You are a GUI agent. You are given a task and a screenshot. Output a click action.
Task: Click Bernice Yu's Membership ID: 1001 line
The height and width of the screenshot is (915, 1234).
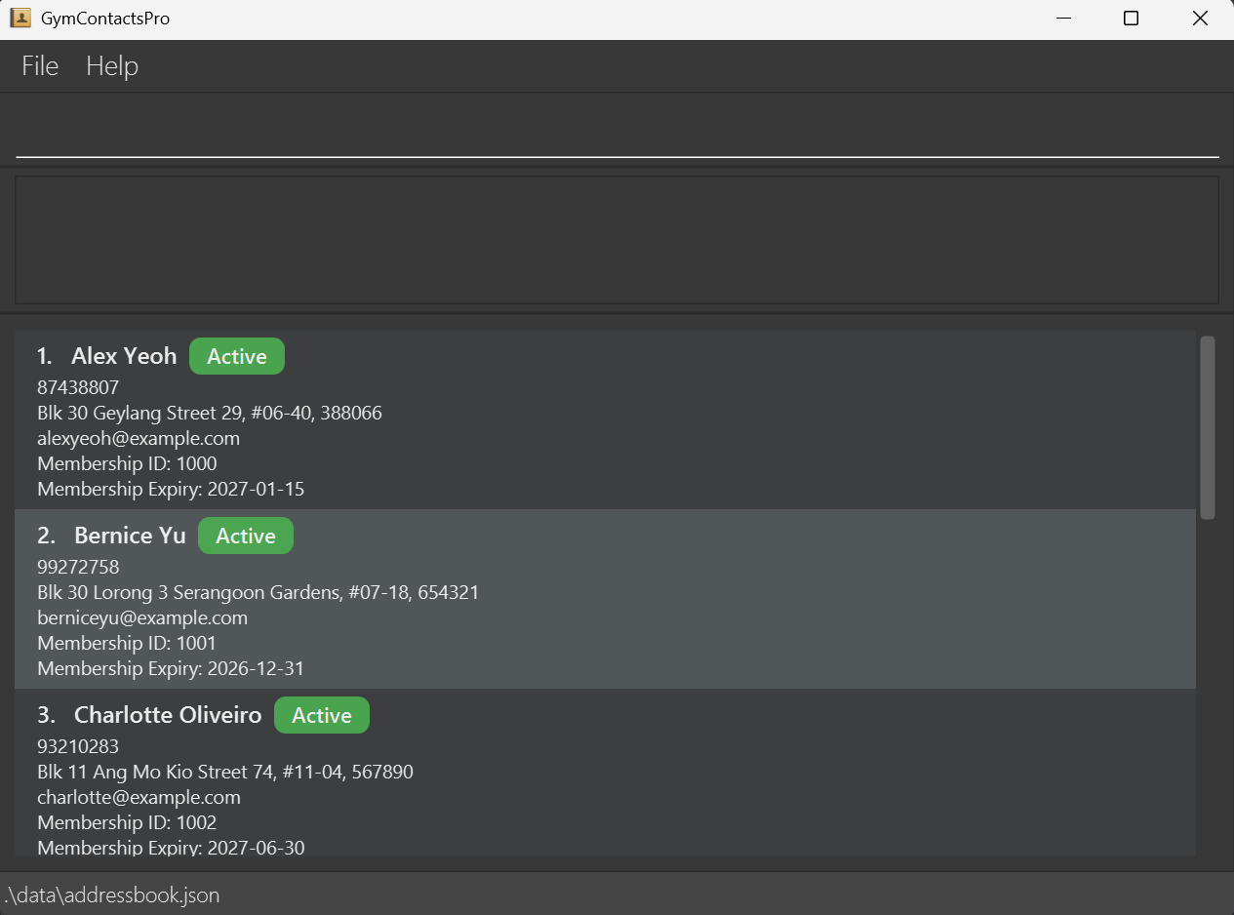click(x=127, y=643)
